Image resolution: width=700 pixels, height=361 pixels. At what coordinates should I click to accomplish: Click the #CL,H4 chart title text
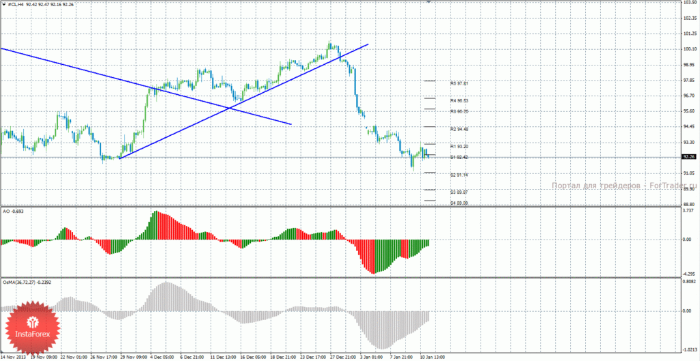point(16,5)
